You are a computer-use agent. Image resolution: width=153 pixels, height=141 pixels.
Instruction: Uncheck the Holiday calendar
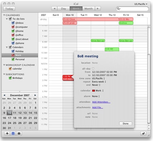[13, 51]
